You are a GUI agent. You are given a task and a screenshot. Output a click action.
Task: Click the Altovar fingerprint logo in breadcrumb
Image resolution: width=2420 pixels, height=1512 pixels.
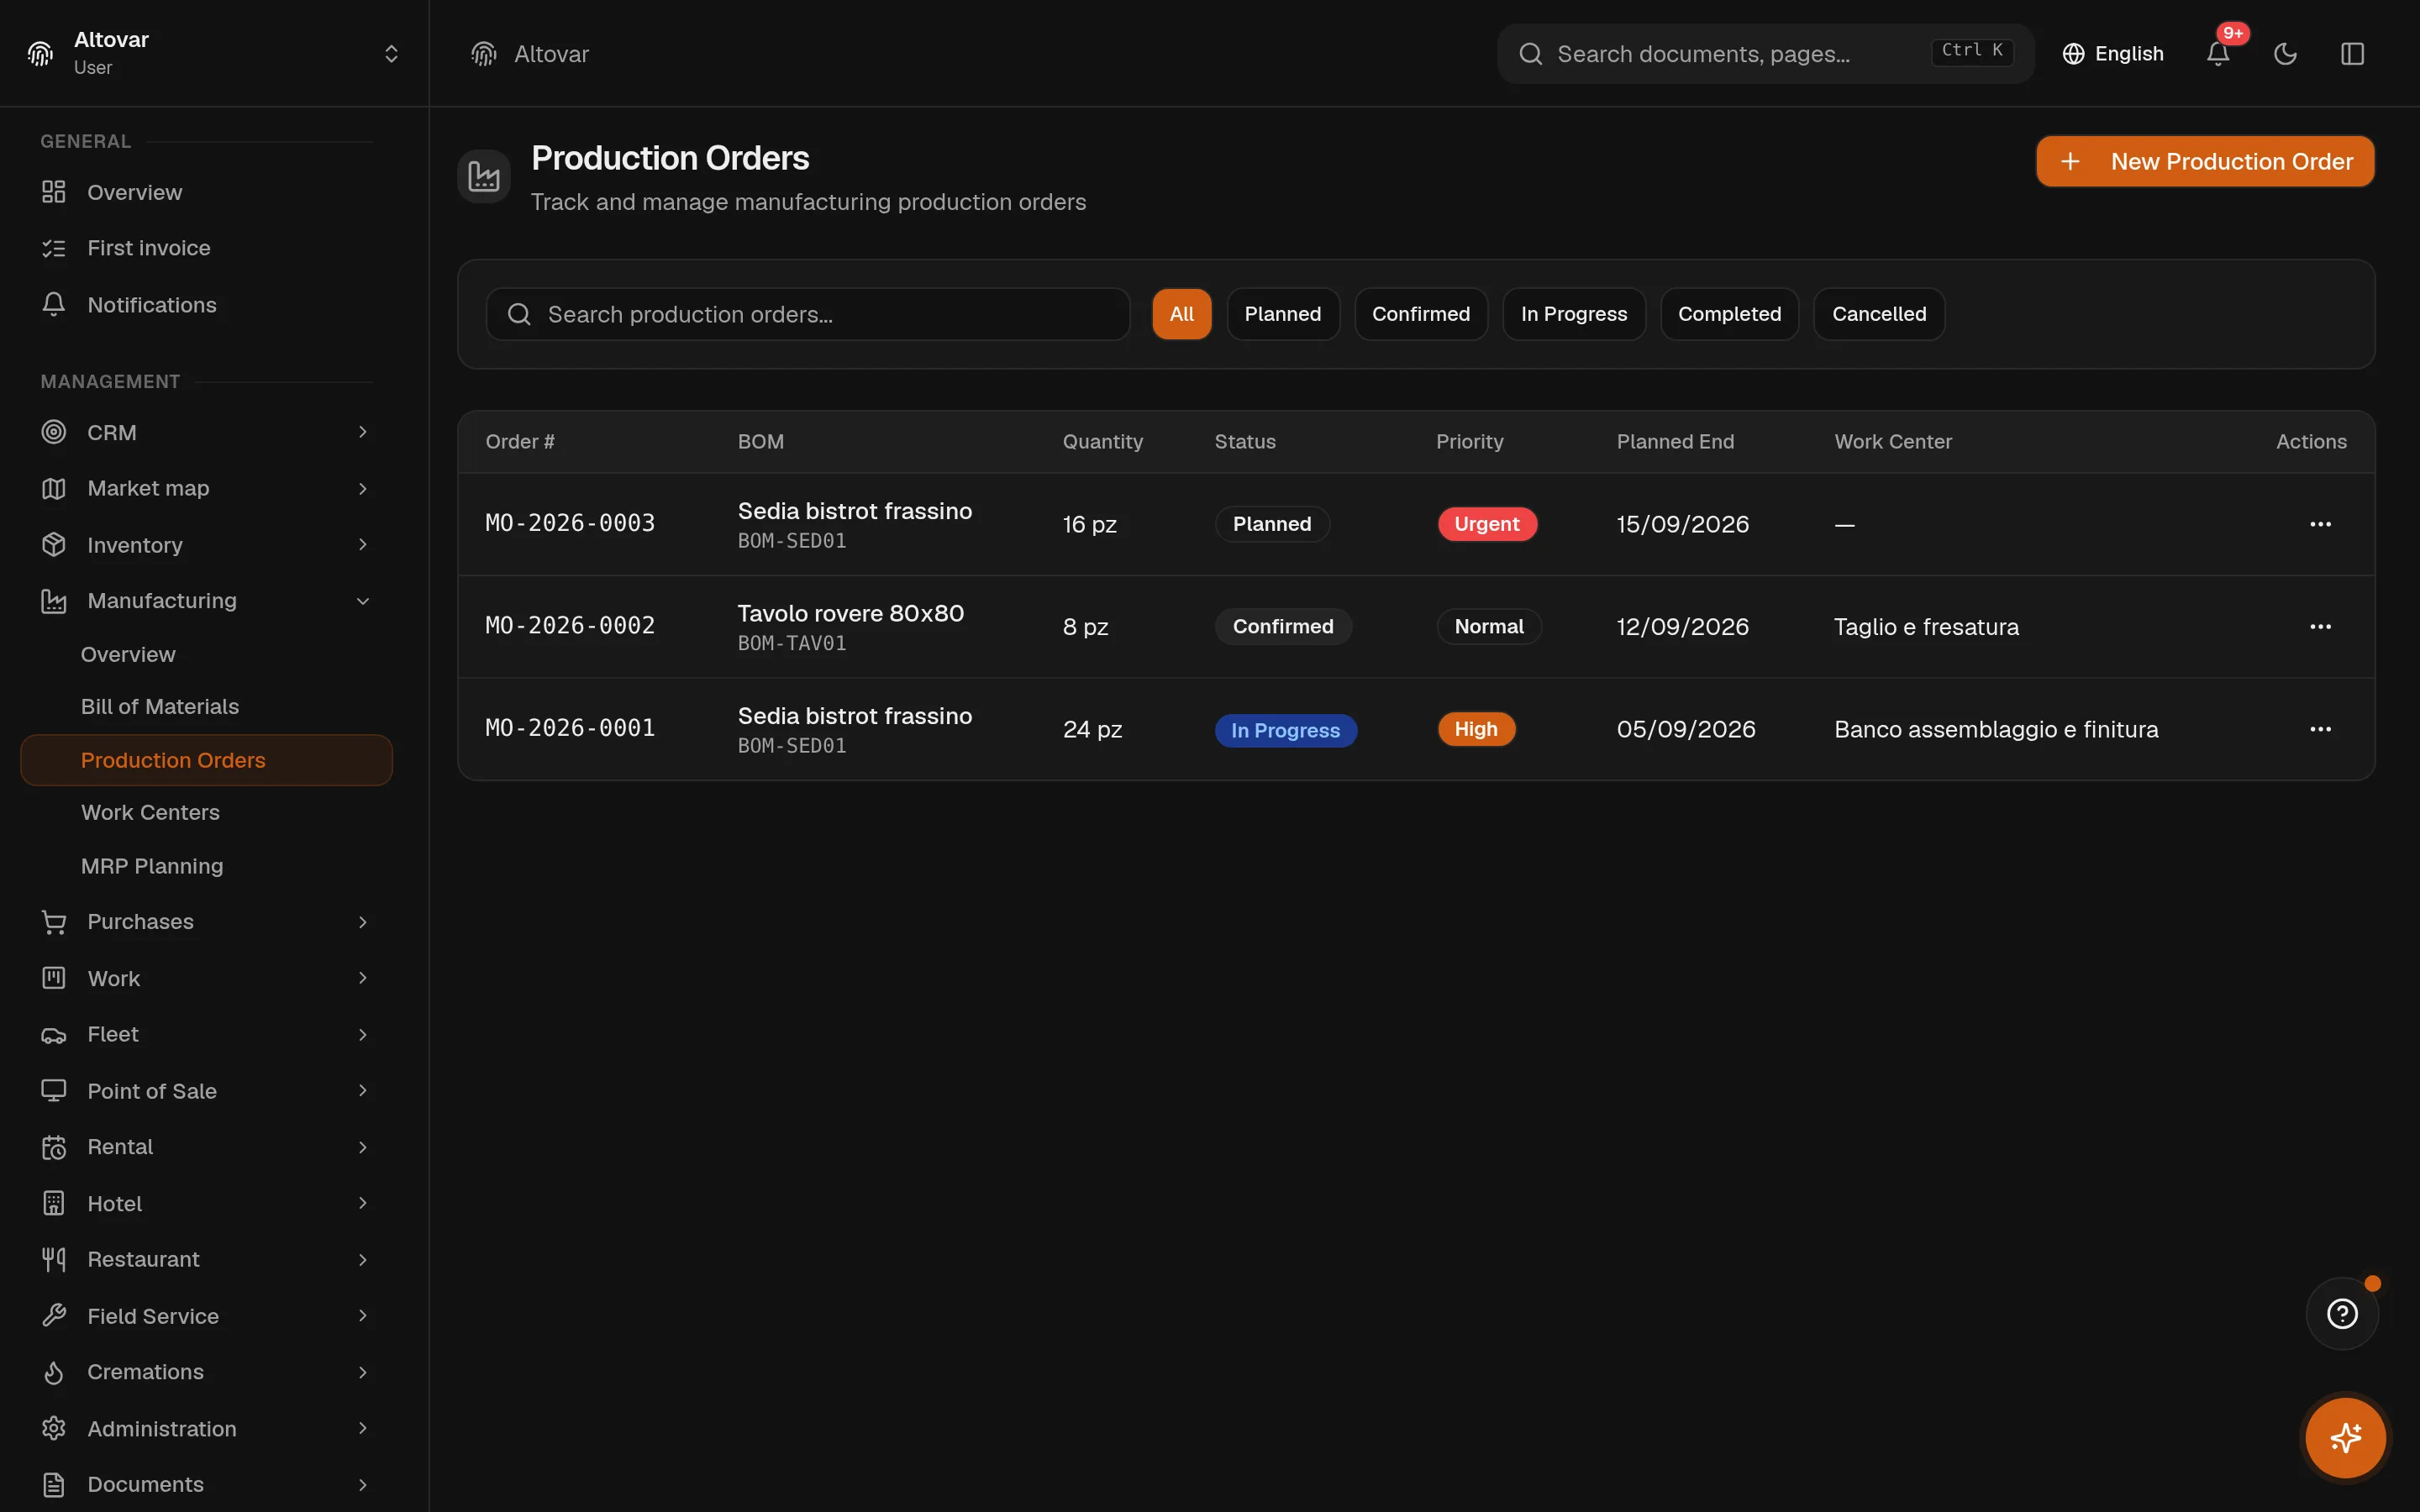[x=484, y=54]
